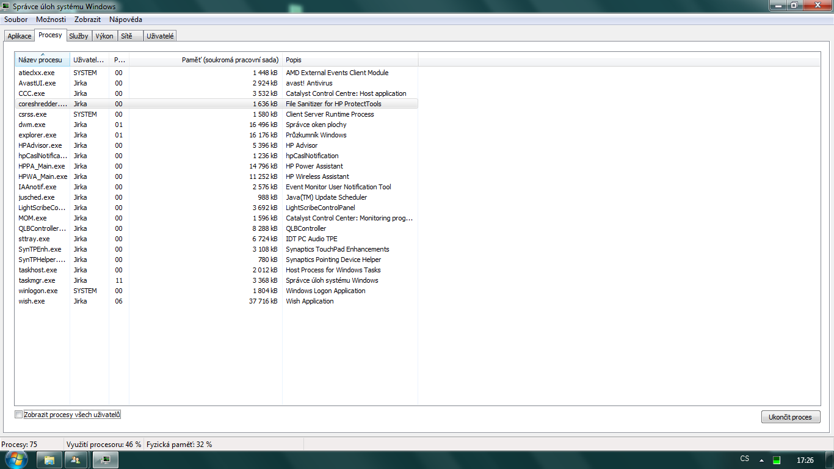
Task: Click the 17:26 system clock
Action: pos(805,460)
